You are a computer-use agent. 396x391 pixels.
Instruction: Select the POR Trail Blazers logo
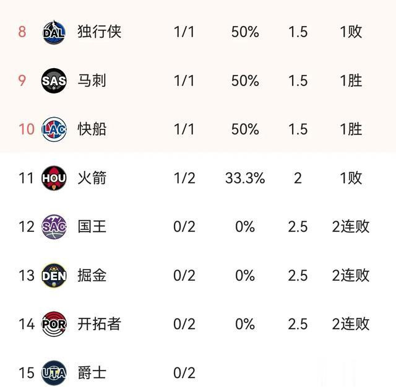54,324
